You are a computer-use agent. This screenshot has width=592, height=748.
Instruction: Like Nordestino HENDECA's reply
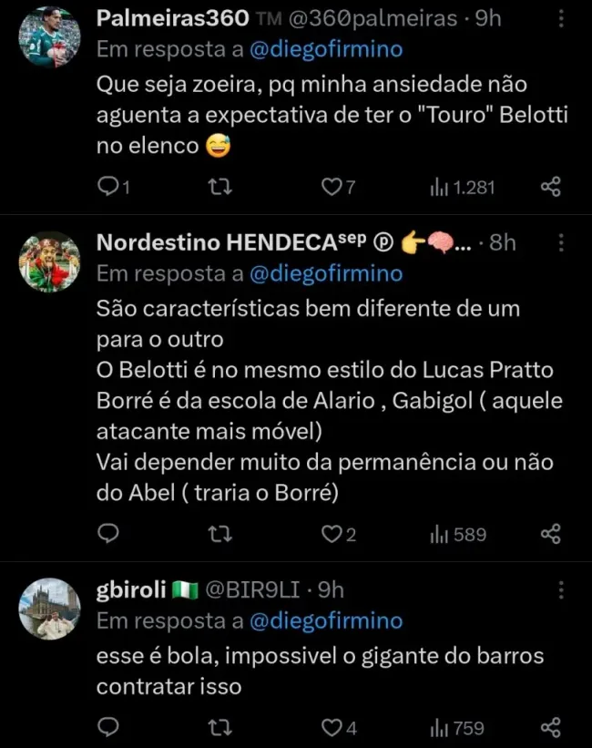tap(330, 535)
